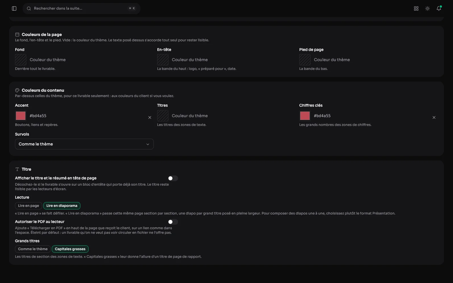
Task: Clear the Chiffres clés color with X
Action: [x=434, y=117]
